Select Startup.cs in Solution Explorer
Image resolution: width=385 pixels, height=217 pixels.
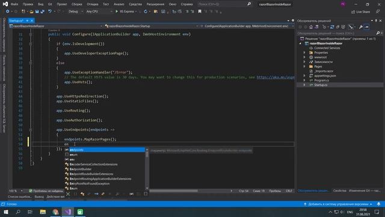click(x=321, y=85)
